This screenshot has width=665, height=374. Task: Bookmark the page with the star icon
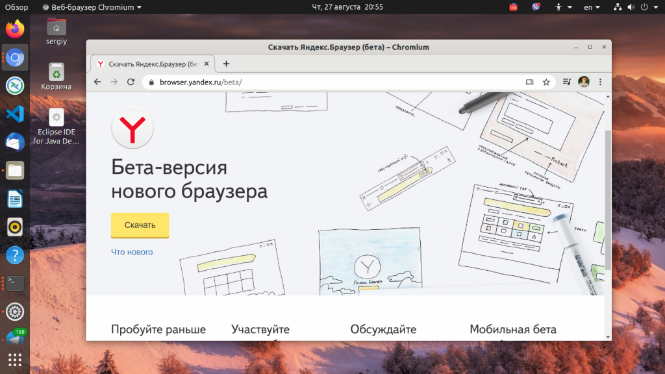pyautogui.click(x=546, y=82)
